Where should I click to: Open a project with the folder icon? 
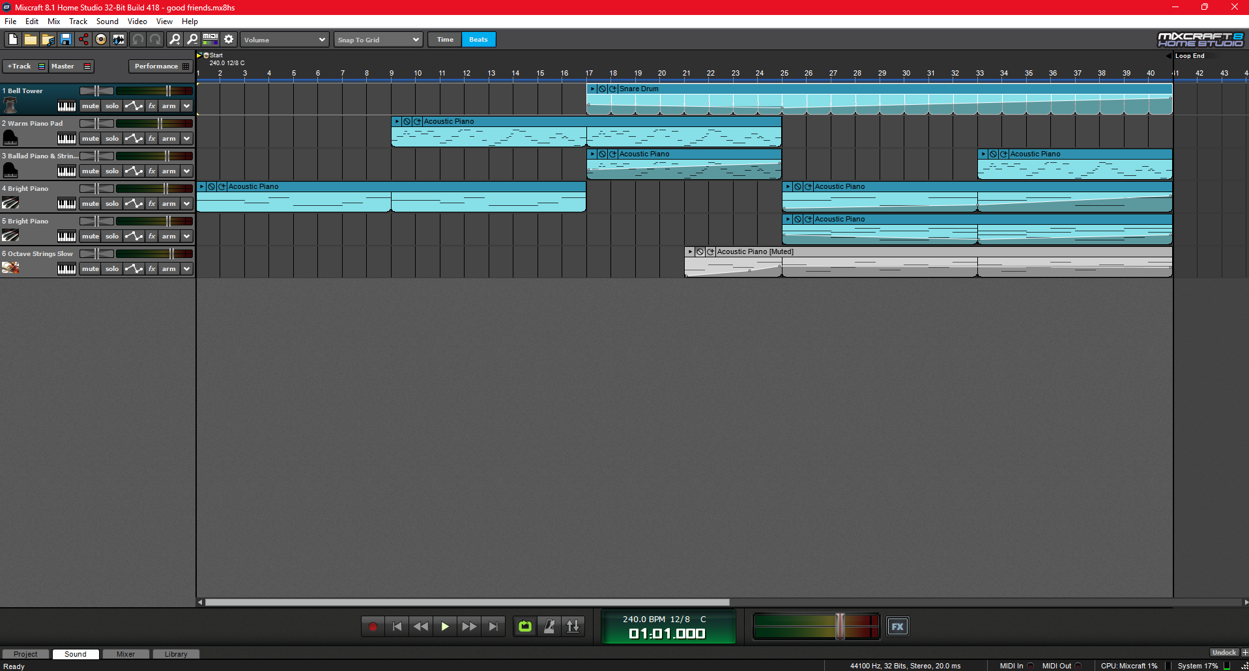pos(30,40)
